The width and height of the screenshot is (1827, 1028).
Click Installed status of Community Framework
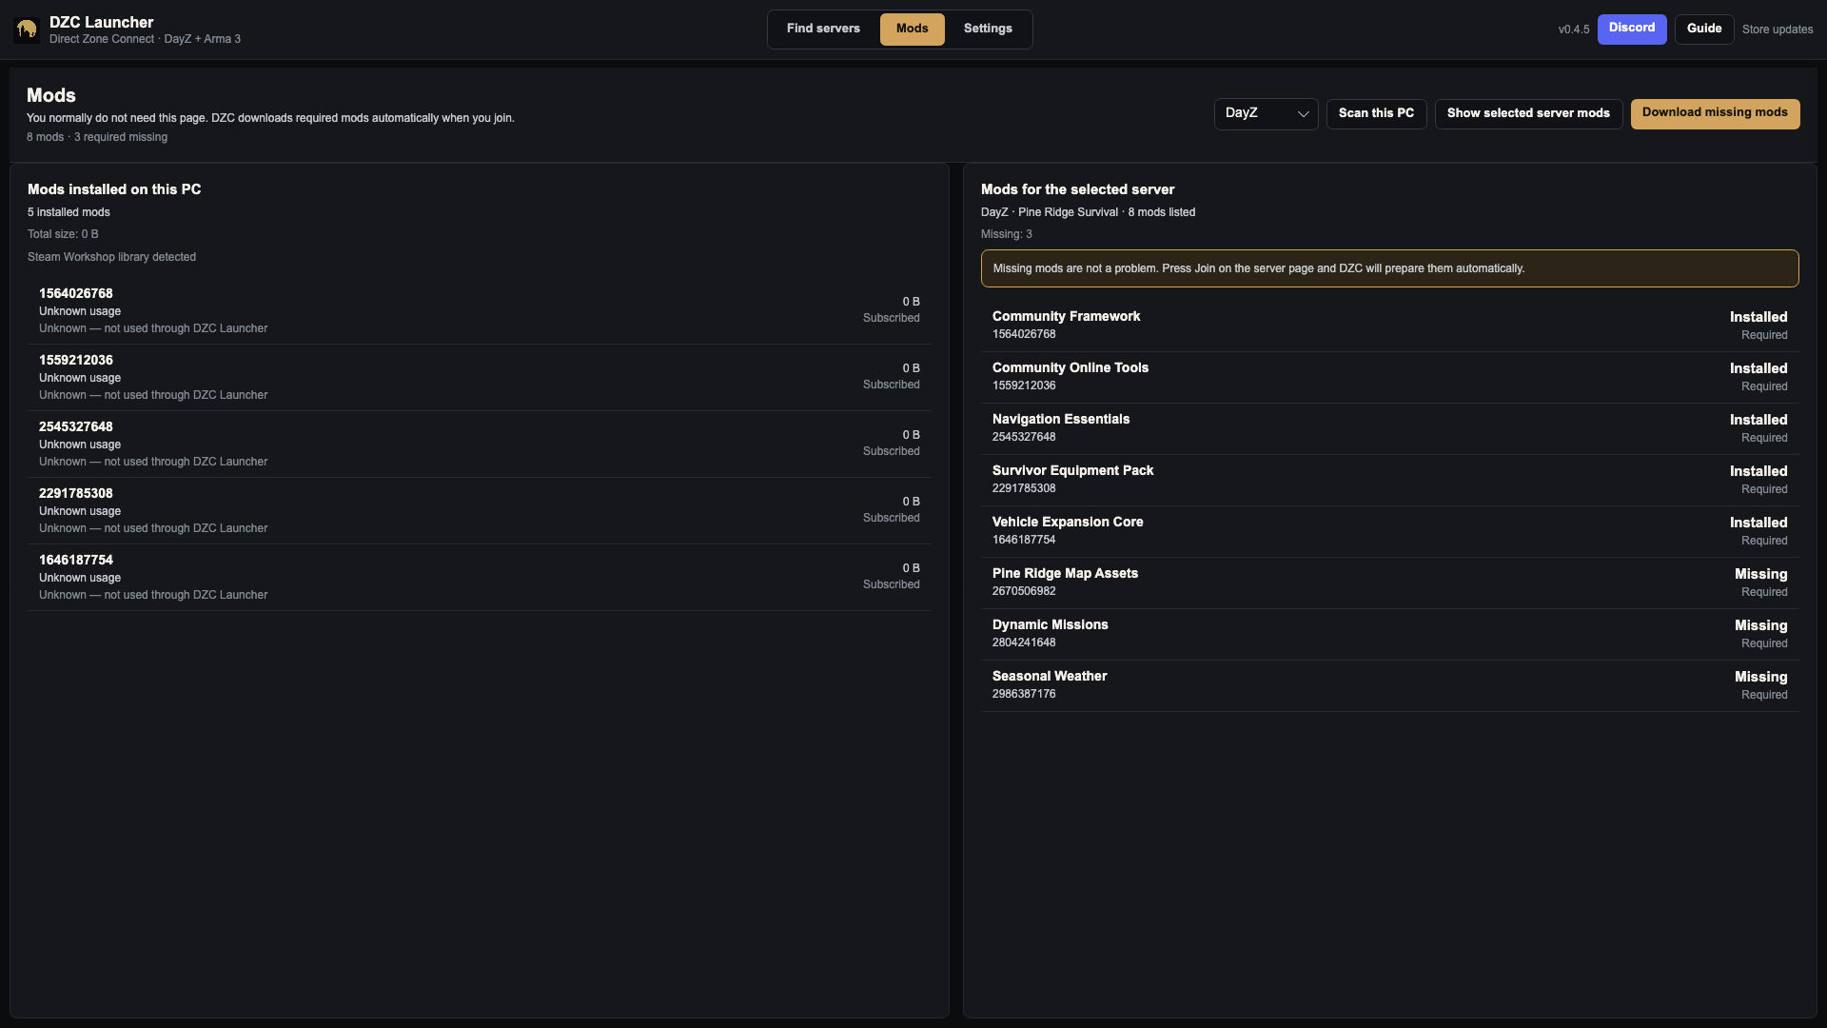coord(1758,317)
